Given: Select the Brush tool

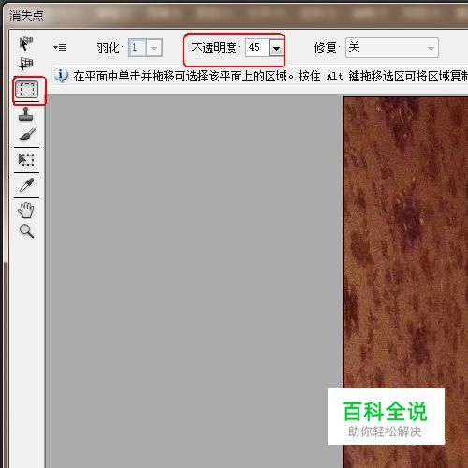Looking at the screenshot, I should (27, 135).
